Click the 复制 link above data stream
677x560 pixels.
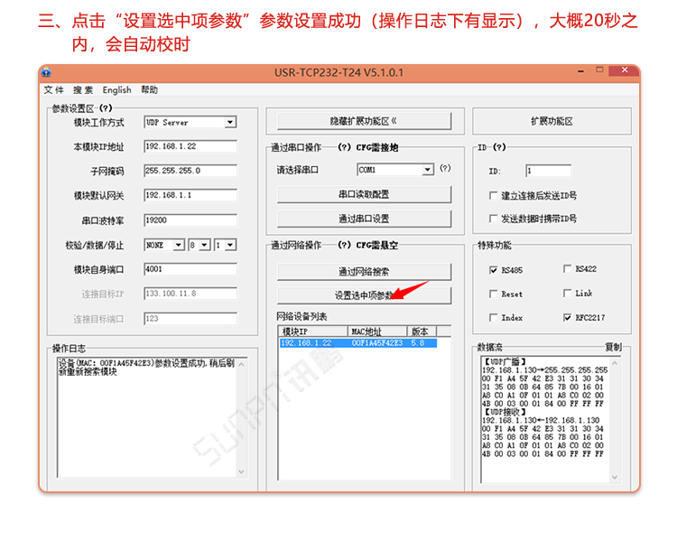(613, 347)
